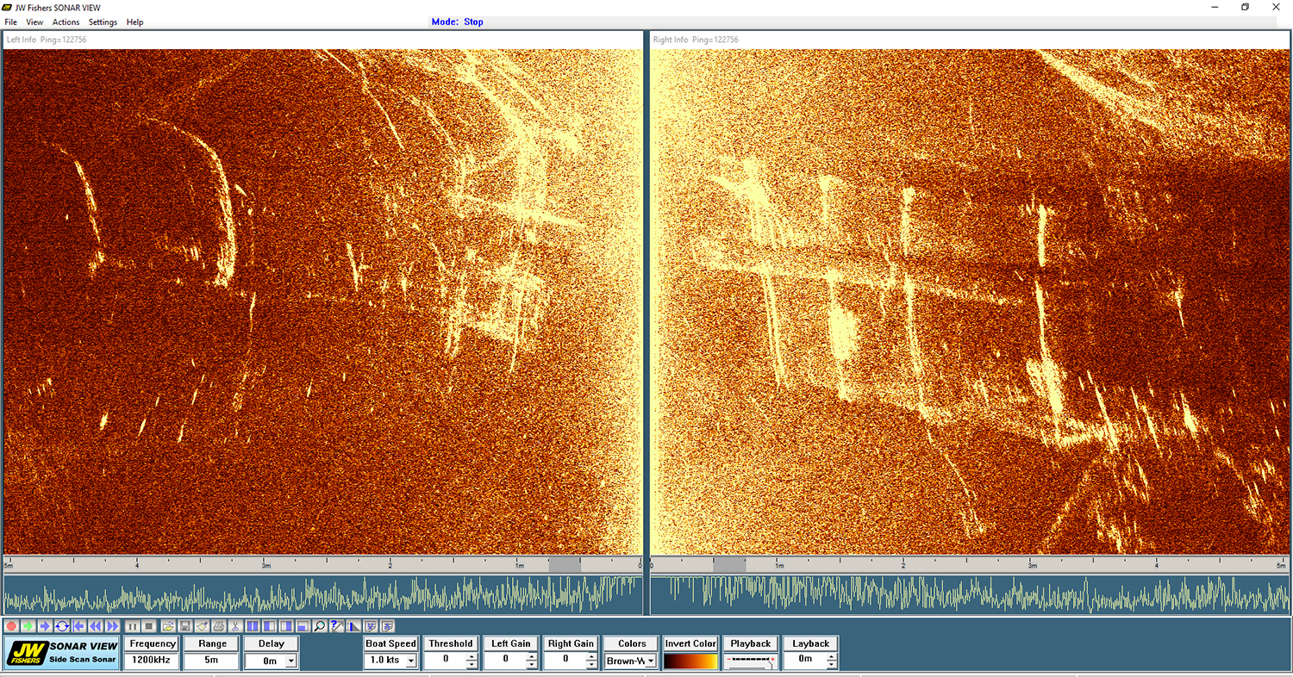Click the floppy disk save icon
Screen dimensions: 1293x677
pyautogui.click(x=185, y=626)
